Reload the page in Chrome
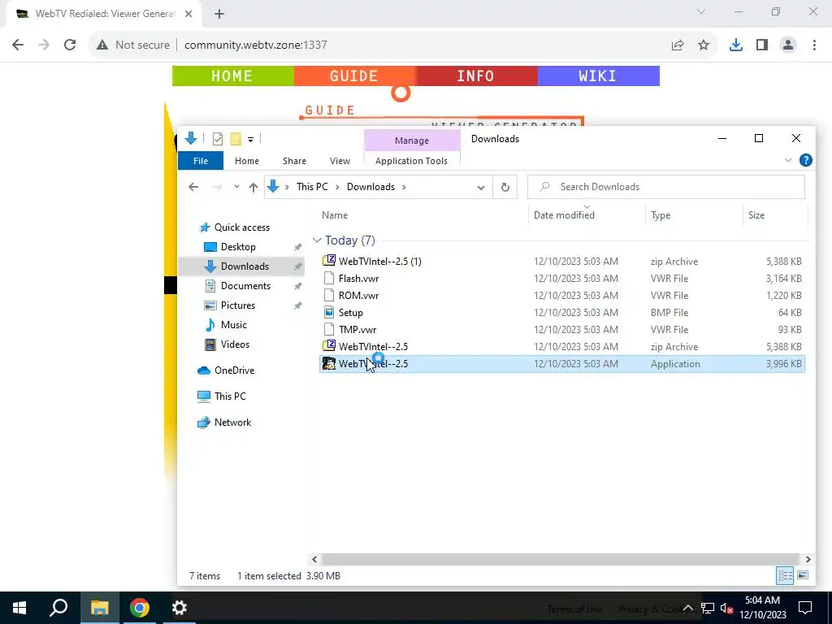832x624 pixels. 70,45
